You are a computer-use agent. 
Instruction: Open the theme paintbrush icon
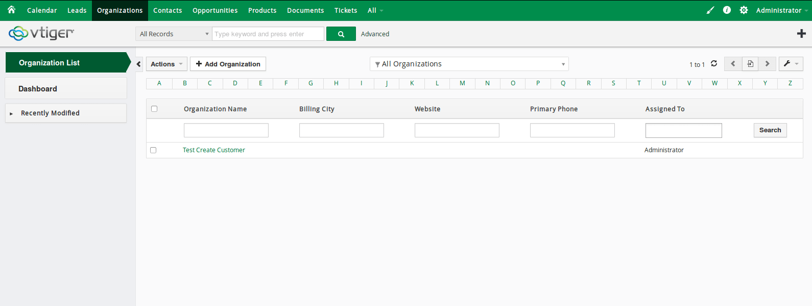click(x=710, y=10)
